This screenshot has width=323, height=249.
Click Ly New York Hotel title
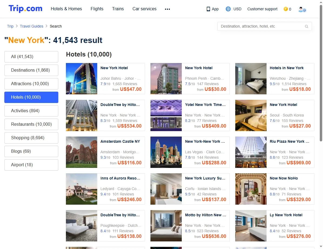(286, 215)
